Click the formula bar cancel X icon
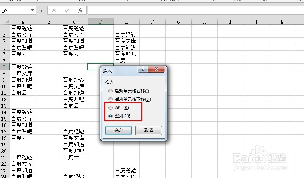This screenshot has height=178, width=304. pyautogui.click(x=54, y=11)
